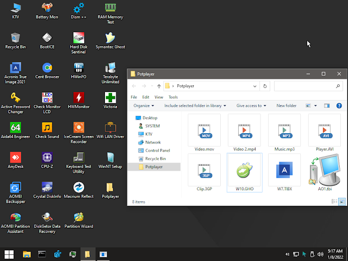The height and width of the screenshot is (261, 348).
Task: Select W10.GHO file
Action: (245, 173)
